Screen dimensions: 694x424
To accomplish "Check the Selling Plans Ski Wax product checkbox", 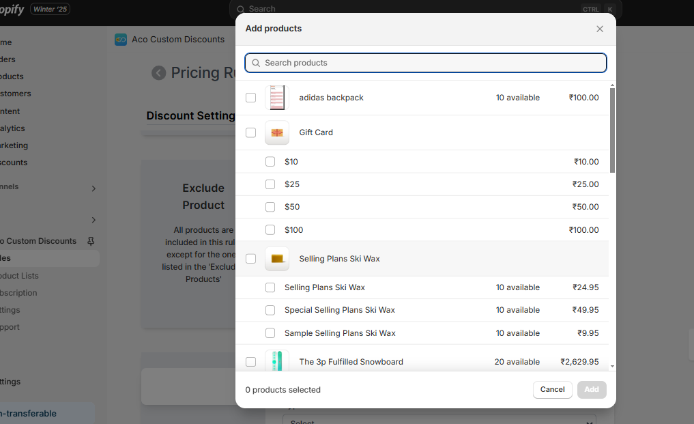I will point(251,259).
